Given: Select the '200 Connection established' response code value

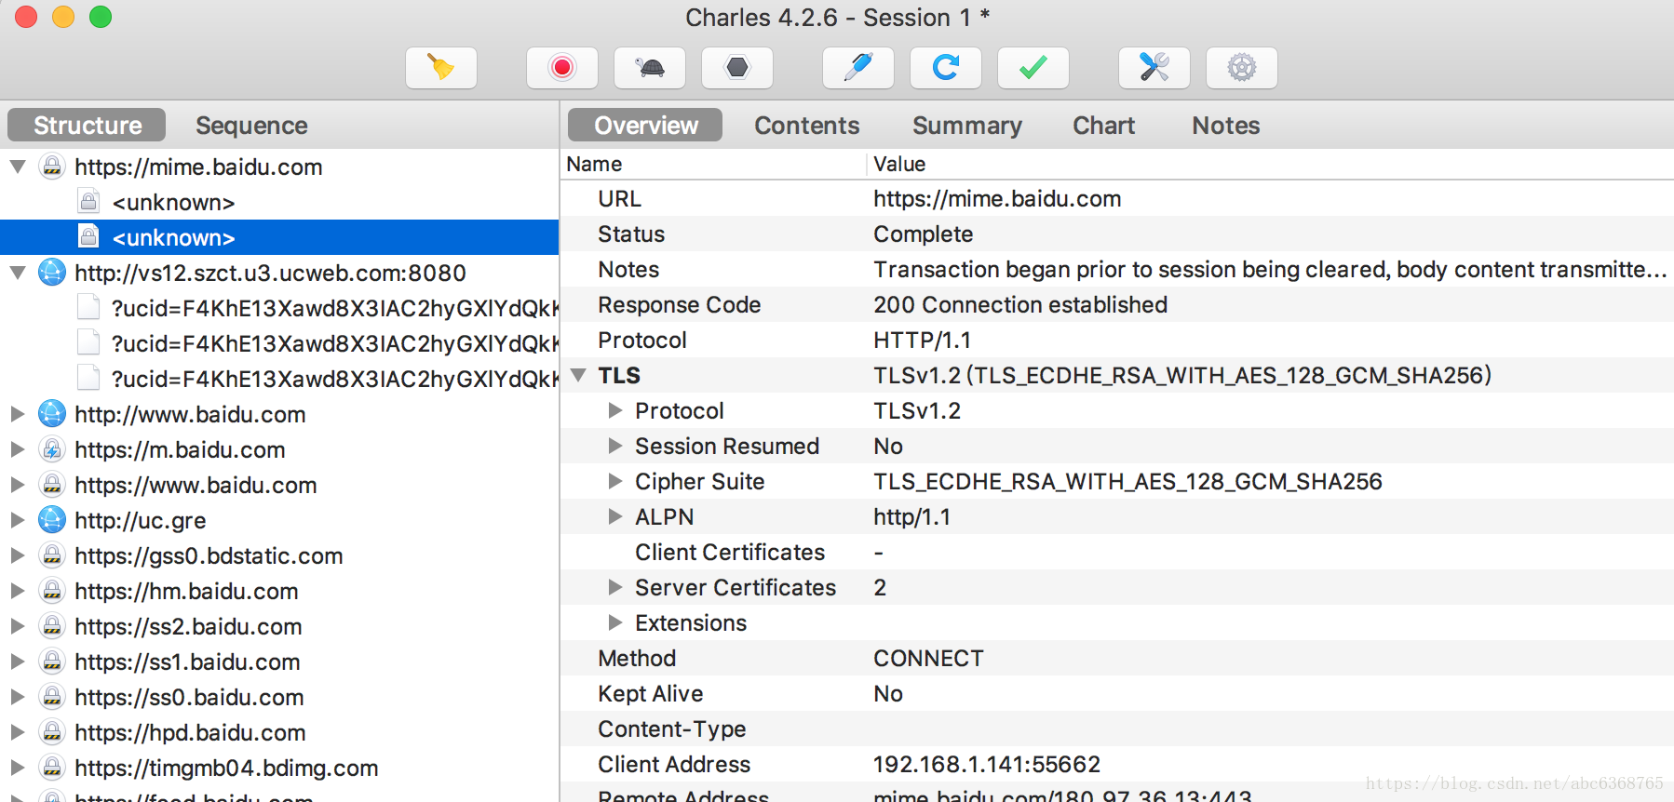Looking at the screenshot, I should click(1020, 305).
